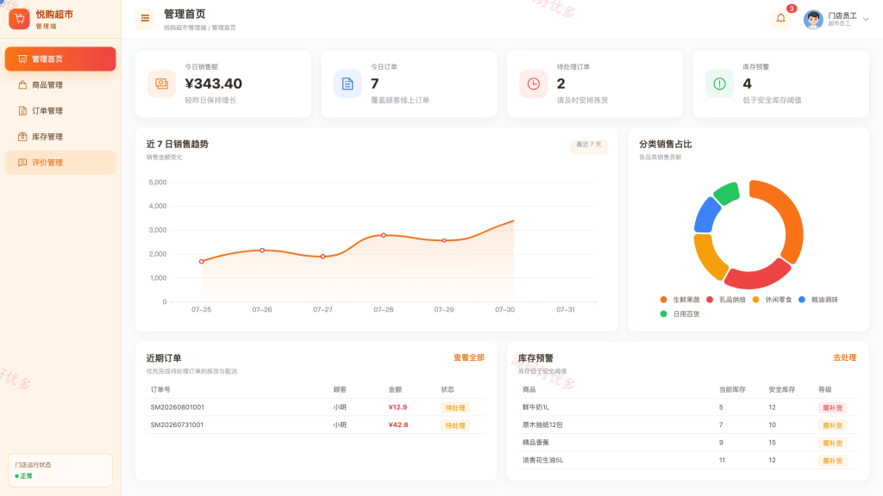Click the ¥12.9 order amount
Viewport: 883px width, 496px height.
pos(398,407)
